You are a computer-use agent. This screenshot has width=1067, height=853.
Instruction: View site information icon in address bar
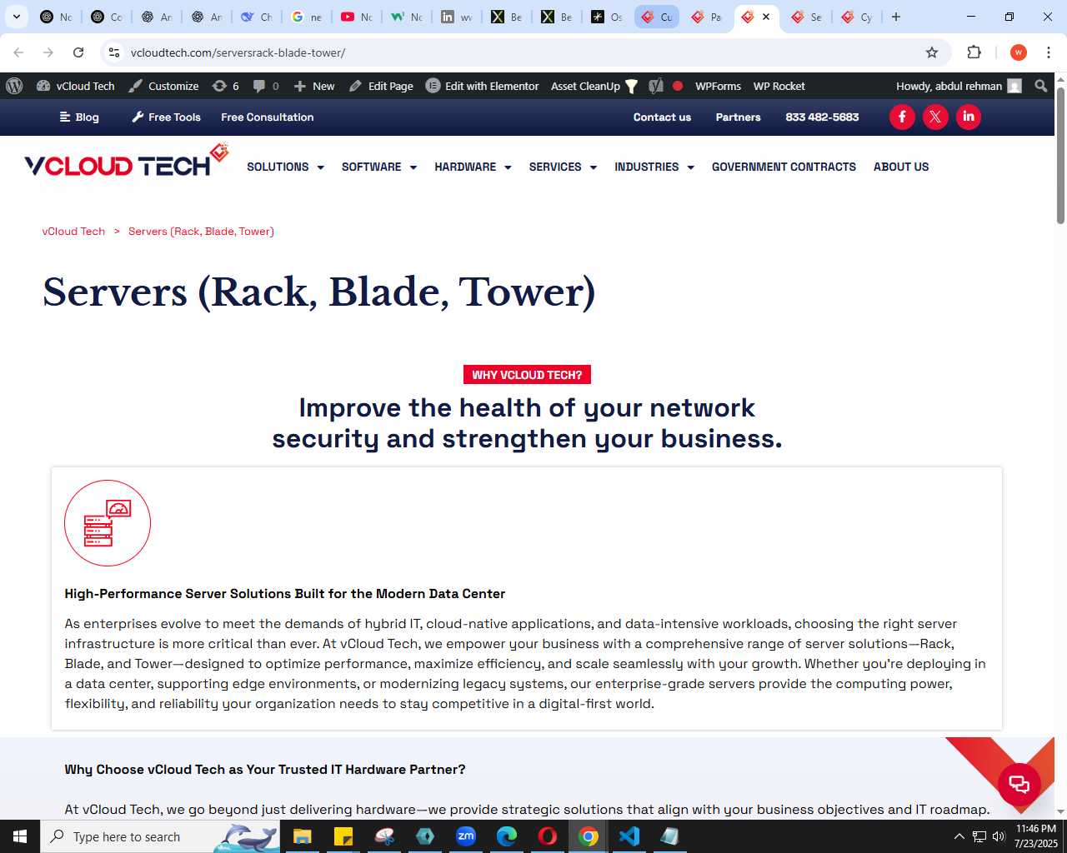[114, 52]
